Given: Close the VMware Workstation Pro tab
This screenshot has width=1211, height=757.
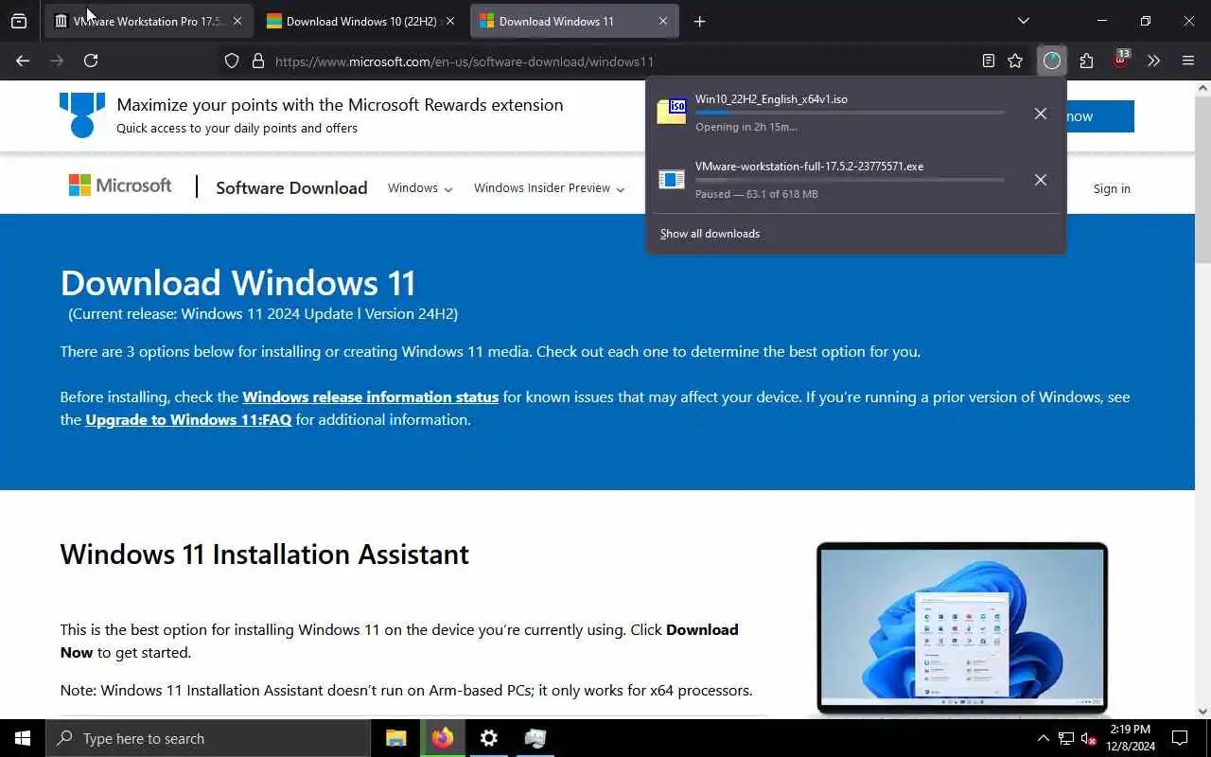Looking at the screenshot, I should click(237, 21).
